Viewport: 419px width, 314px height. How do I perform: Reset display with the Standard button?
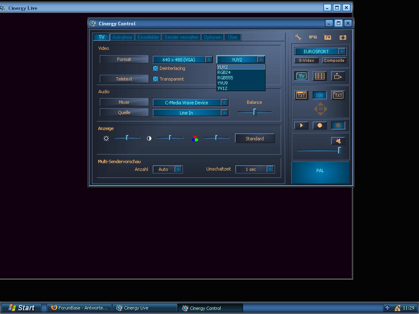coord(255,138)
